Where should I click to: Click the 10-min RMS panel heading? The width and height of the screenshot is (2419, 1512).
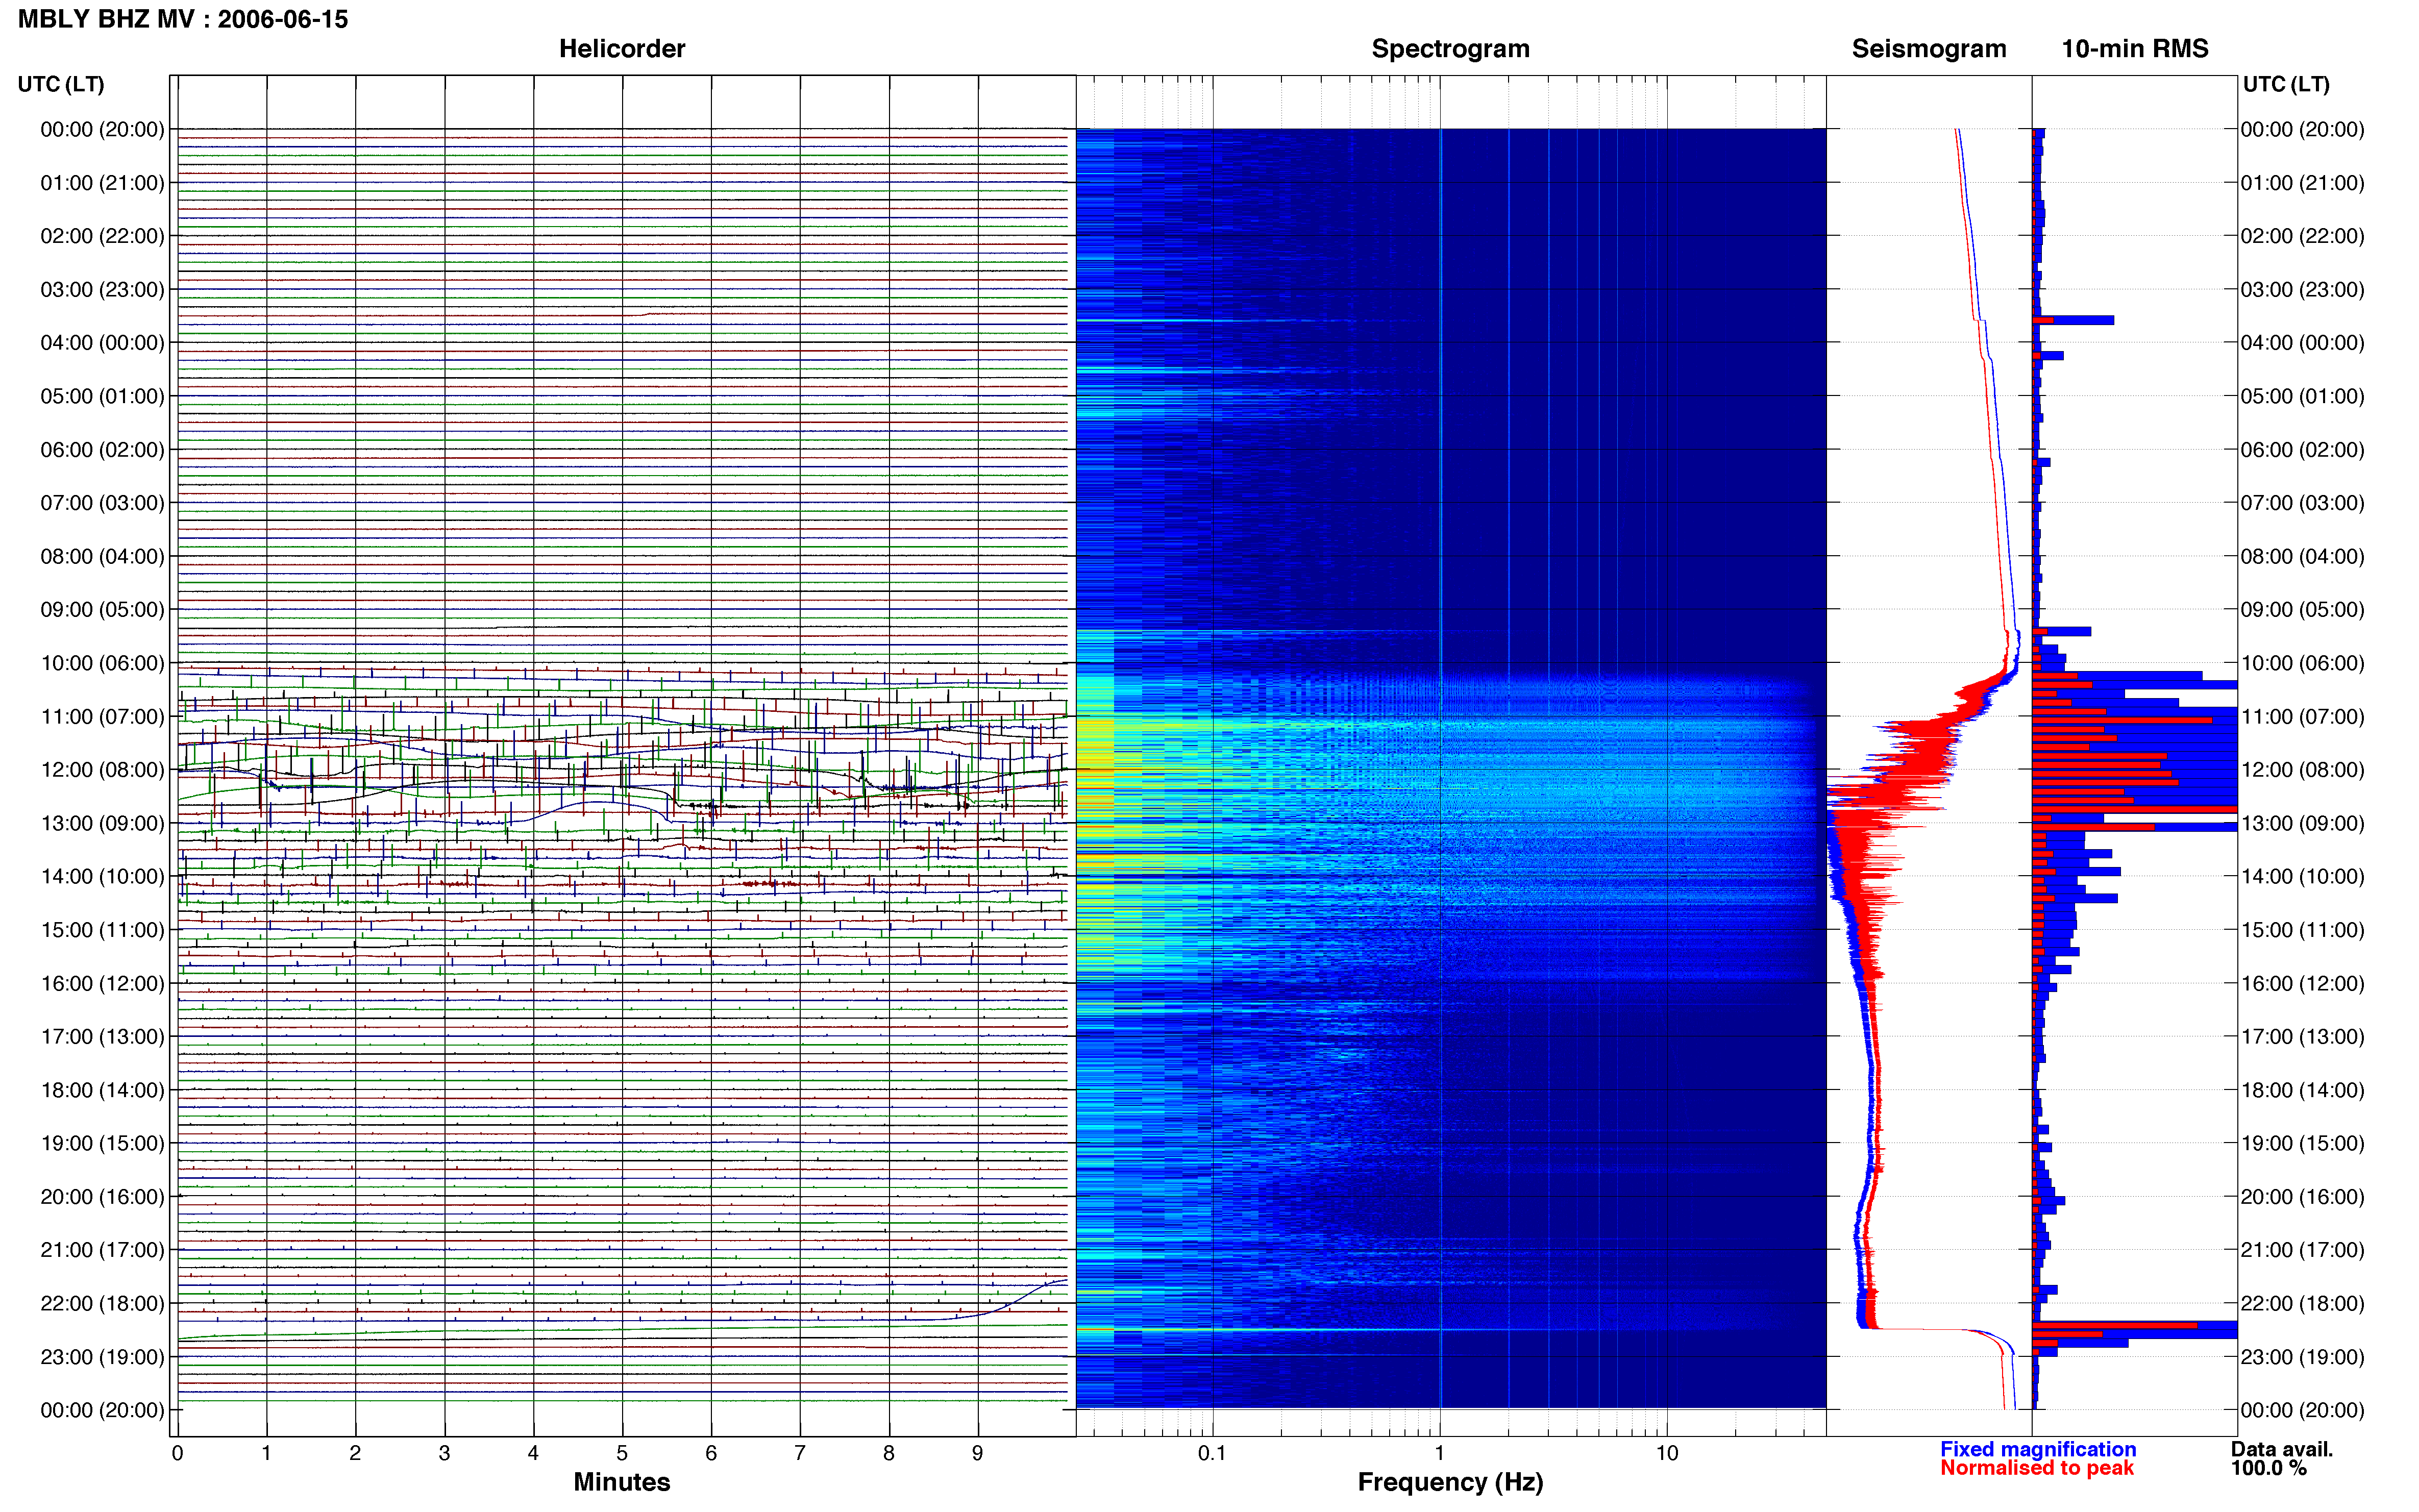[2135, 48]
